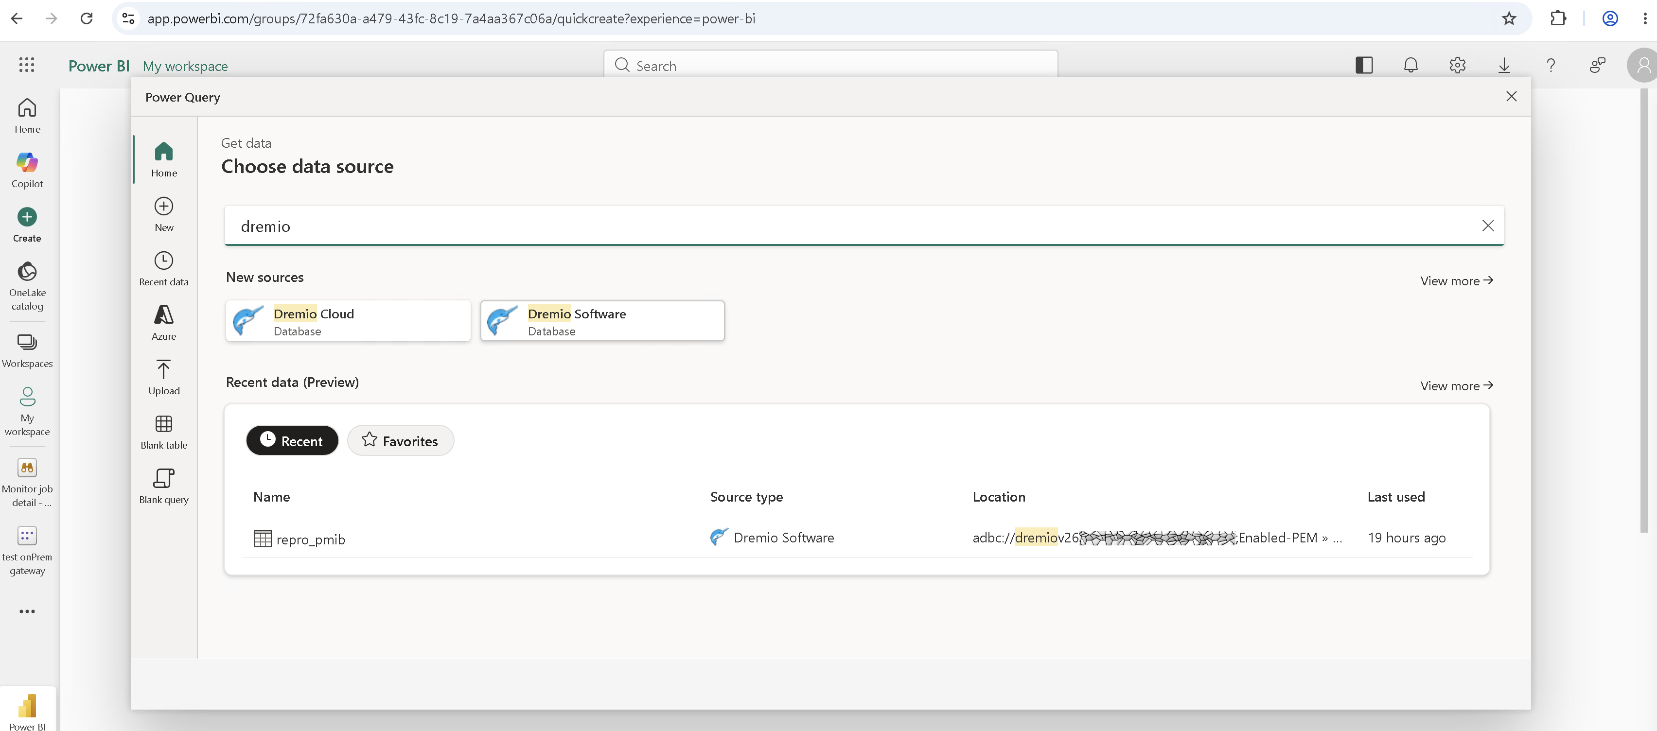Clear the dremio search text
Image resolution: width=1657 pixels, height=731 pixels.
pos(1488,226)
